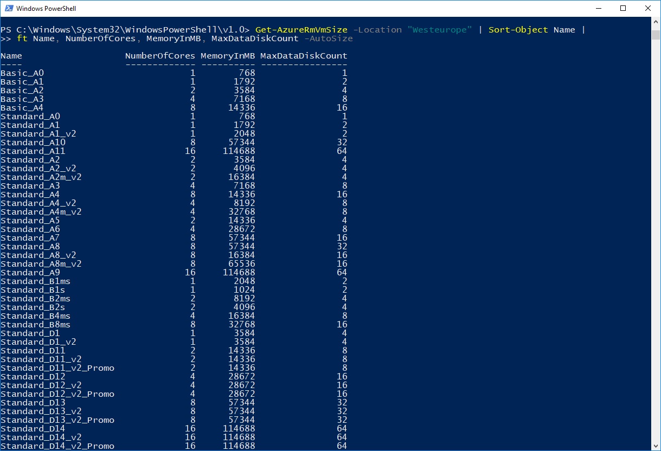661x451 pixels.
Task: Click the Windows PowerShell title text
Action: [48, 8]
